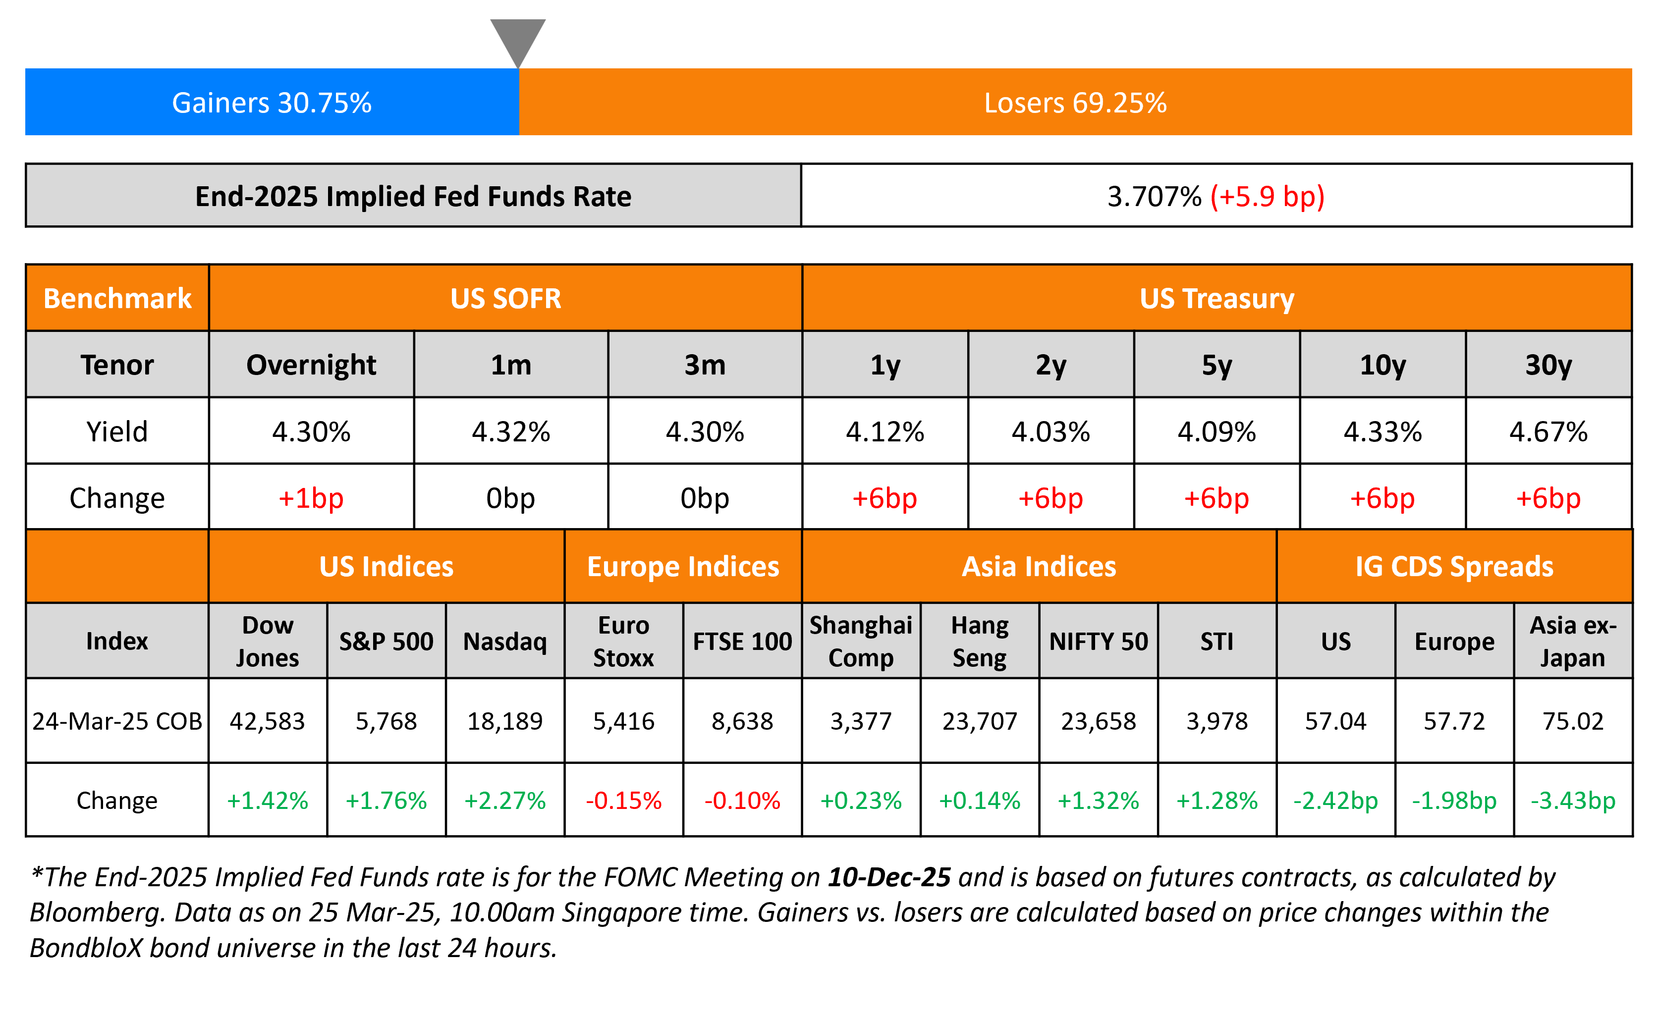Click the IG CDS Spreads header
The height and width of the screenshot is (1018, 1657).
point(1454,566)
